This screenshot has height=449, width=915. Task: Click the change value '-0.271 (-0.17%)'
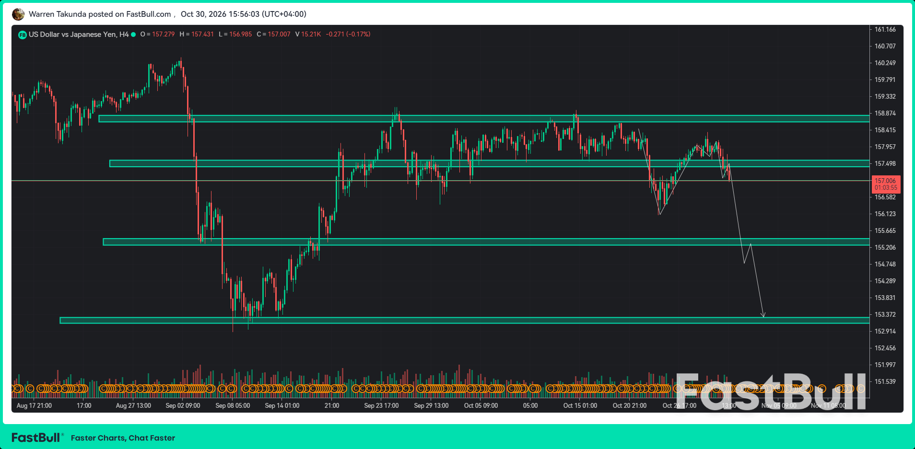(348, 35)
